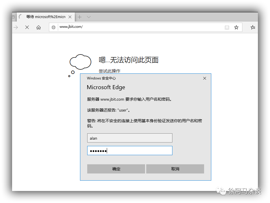The height and width of the screenshot is (203, 270).
Task: Expand tab preview chevron
Action: [89, 17]
